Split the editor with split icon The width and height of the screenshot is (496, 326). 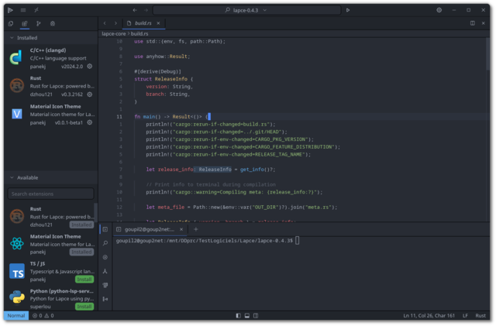(473, 23)
